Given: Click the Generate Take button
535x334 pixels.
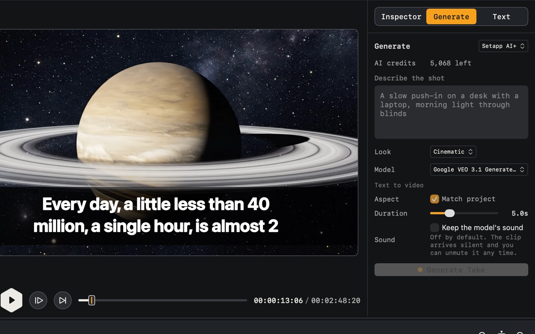Looking at the screenshot, I should point(451,270).
